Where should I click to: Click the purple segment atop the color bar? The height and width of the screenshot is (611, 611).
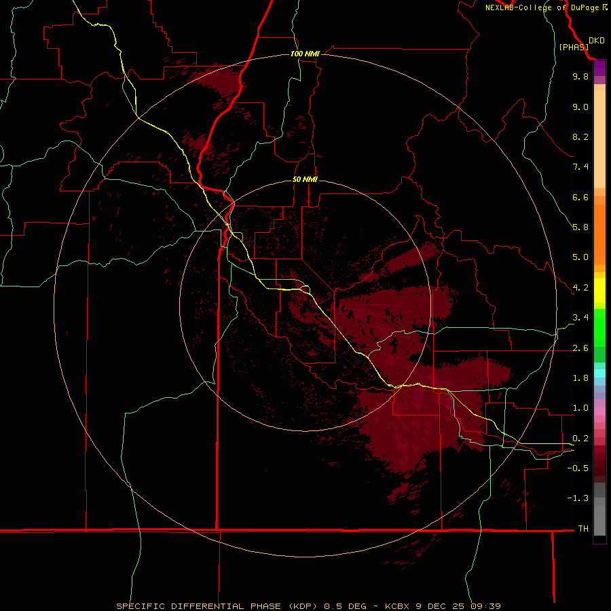pos(599,68)
